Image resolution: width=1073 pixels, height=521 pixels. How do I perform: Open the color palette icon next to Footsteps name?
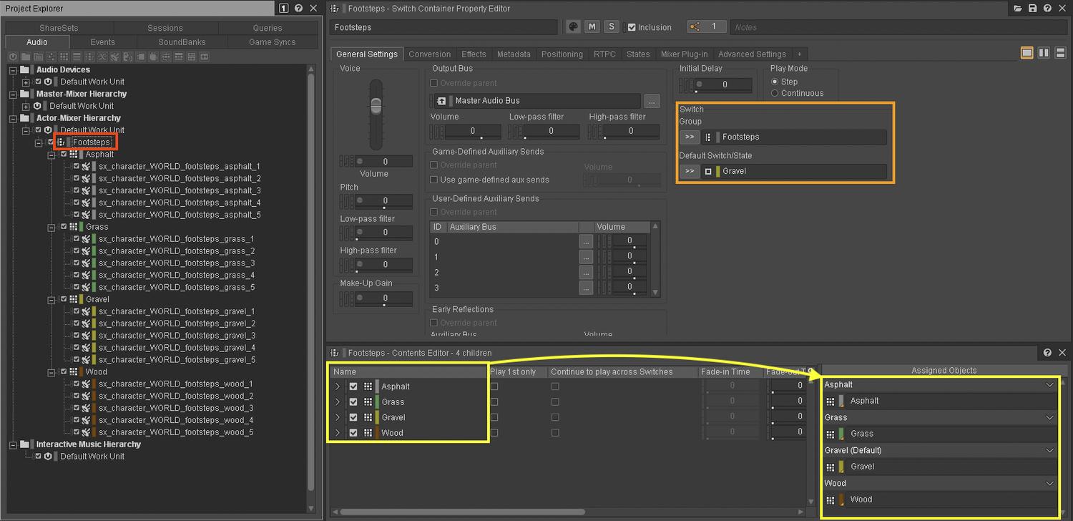[x=572, y=26]
